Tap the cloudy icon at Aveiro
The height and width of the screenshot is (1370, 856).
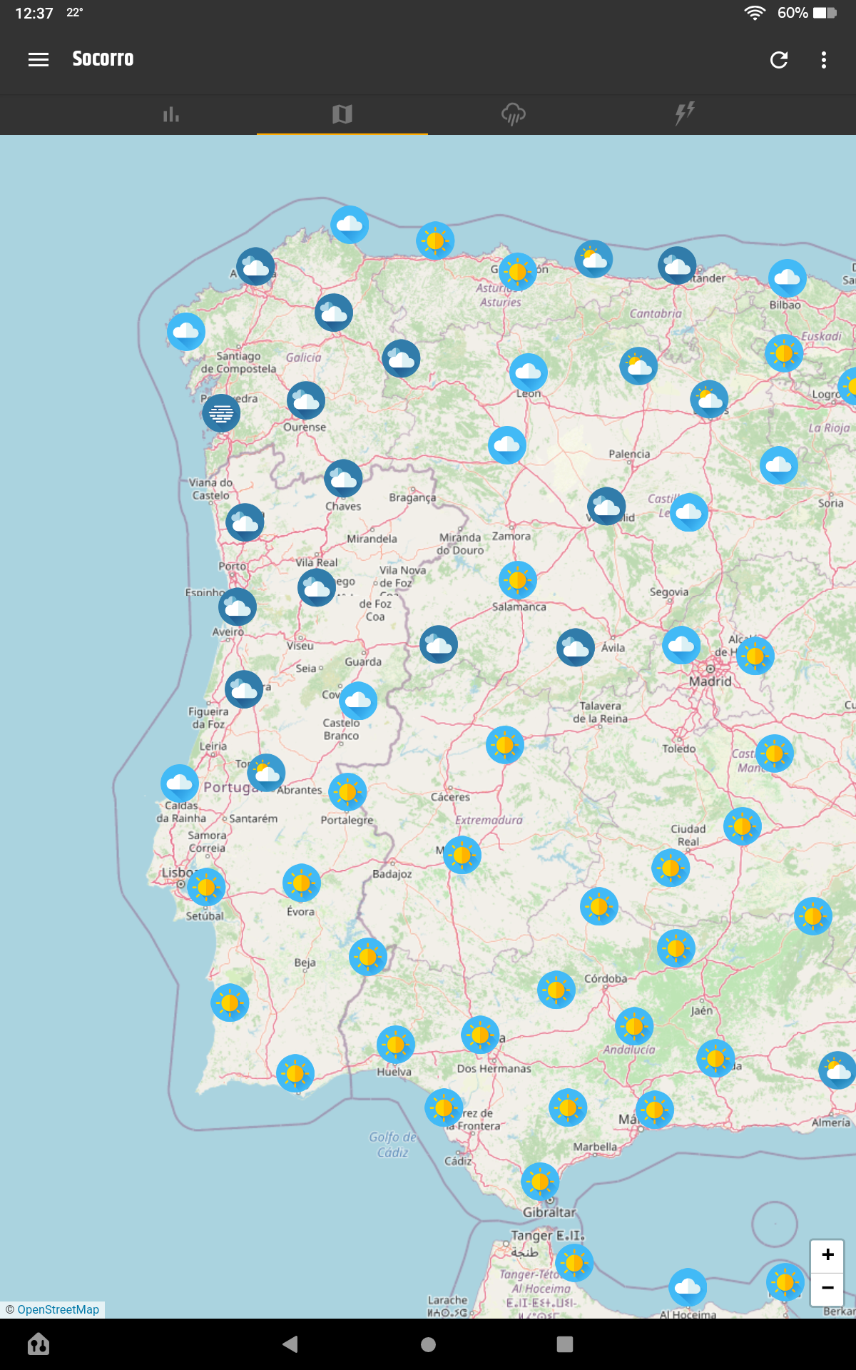[x=238, y=607]
